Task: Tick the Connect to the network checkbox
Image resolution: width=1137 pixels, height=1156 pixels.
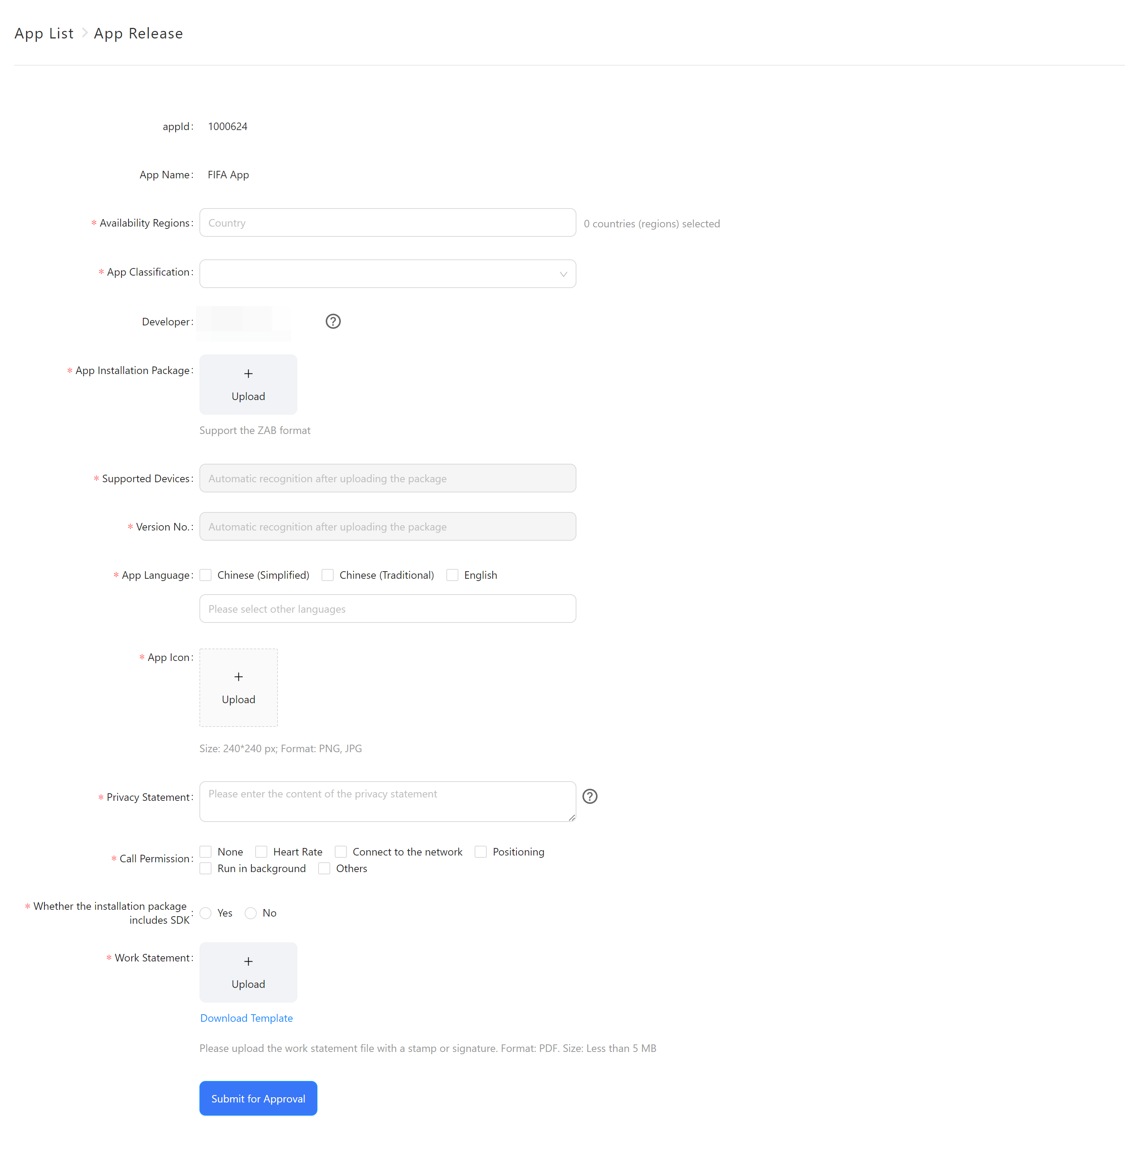Action: [340, 851]
